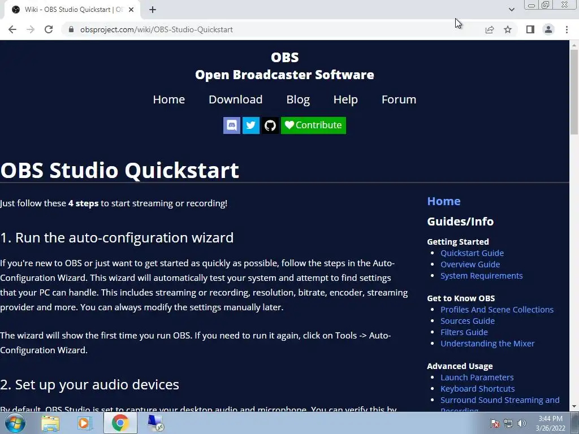
Task: Share this page using the share icon
Action: point(490,29)
